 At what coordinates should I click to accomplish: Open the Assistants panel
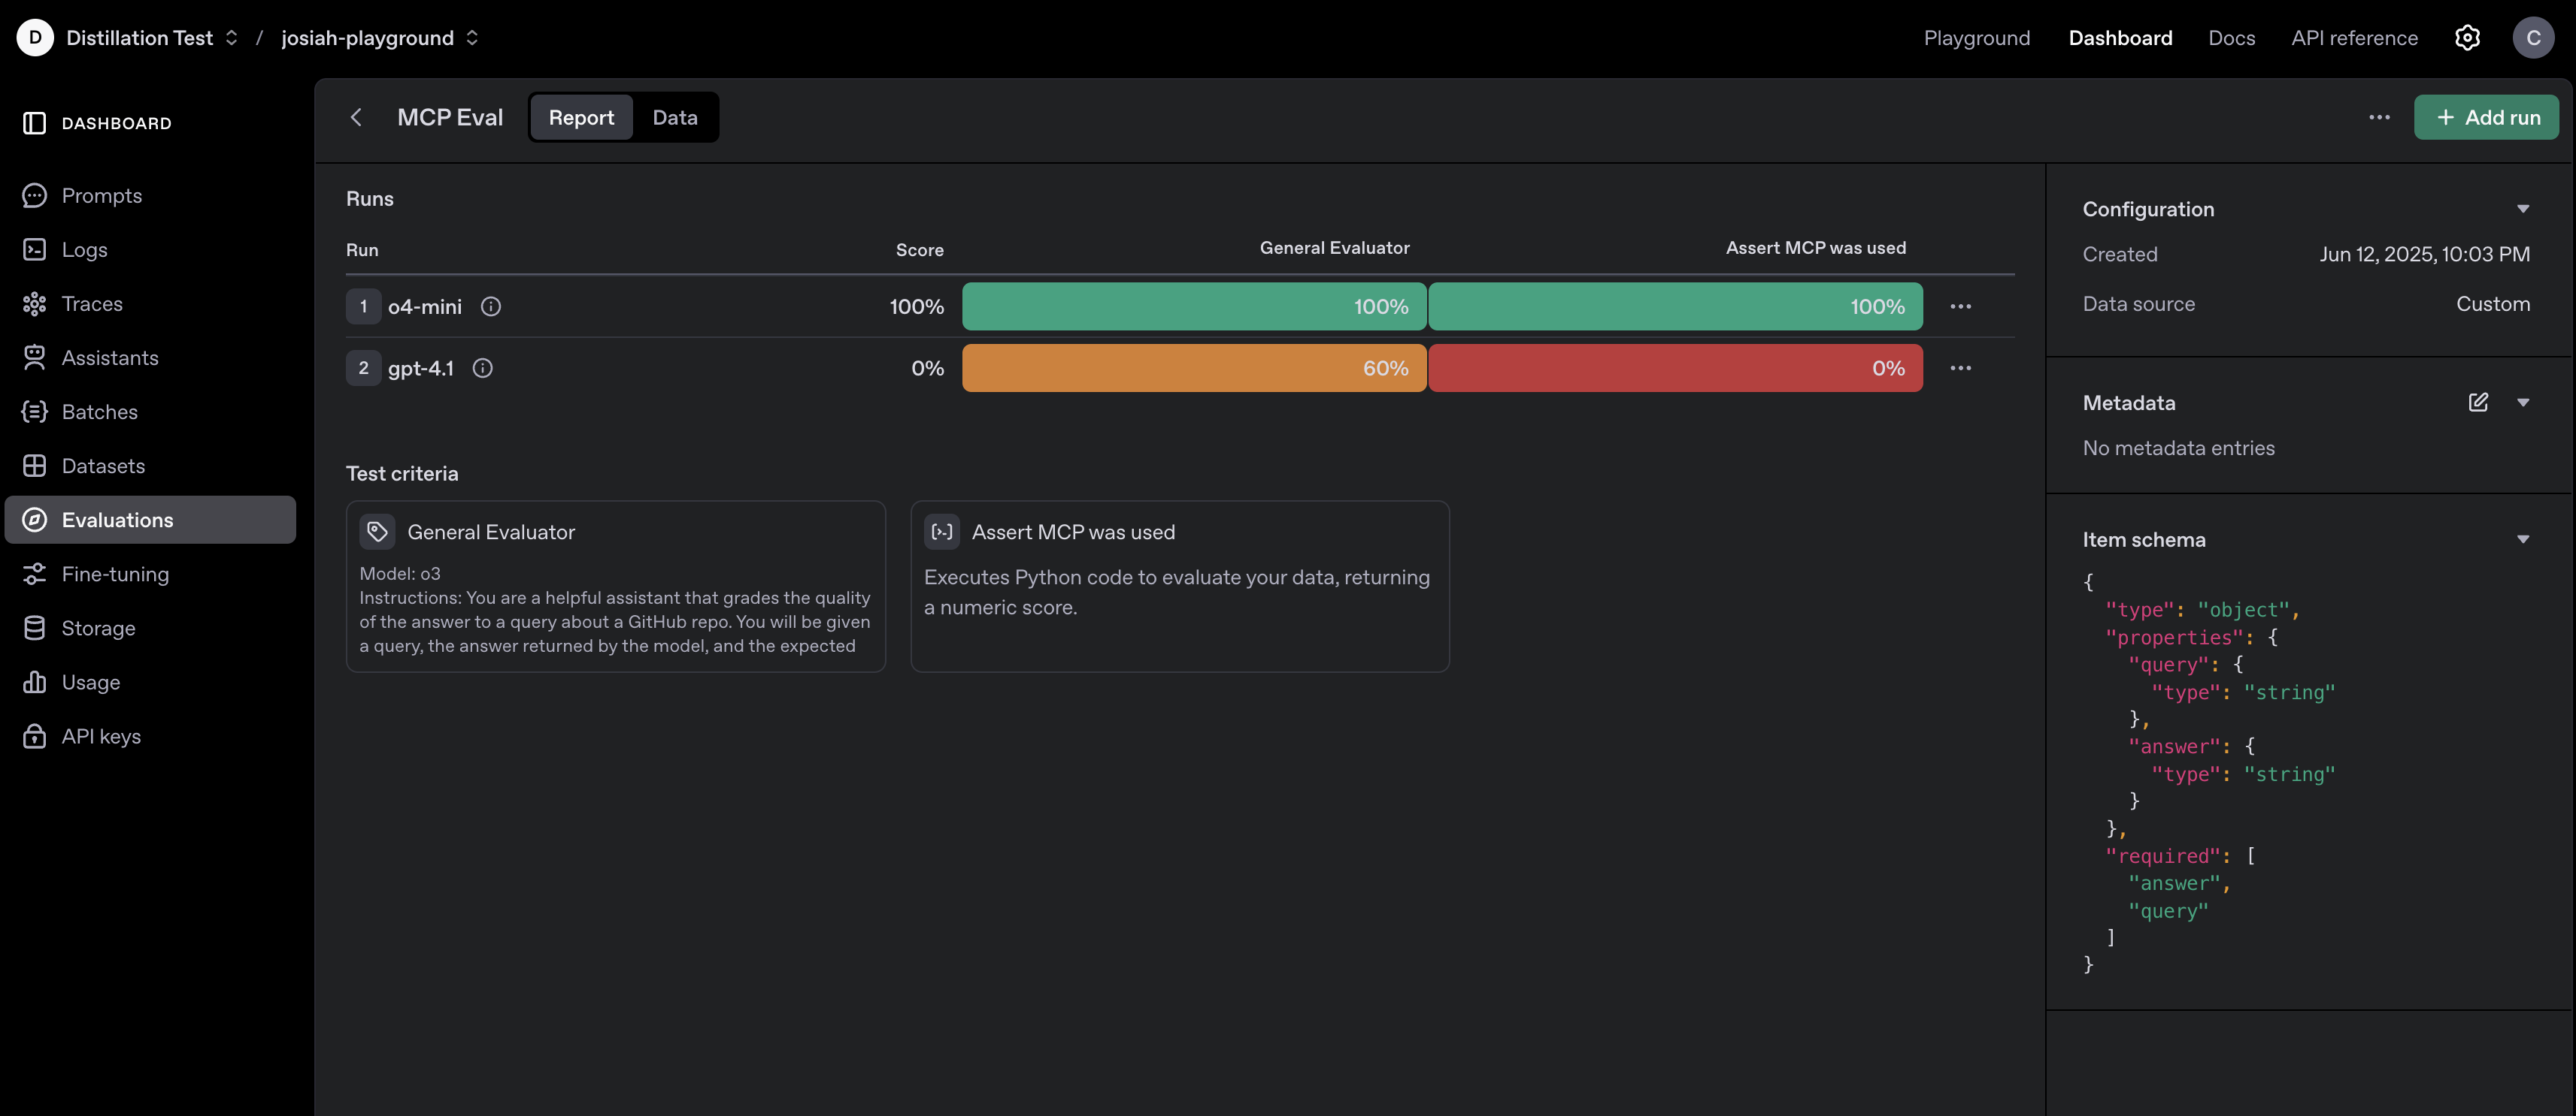pyautogui.click(x=109, y=357)
